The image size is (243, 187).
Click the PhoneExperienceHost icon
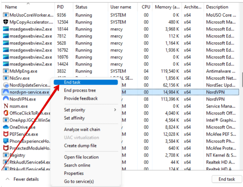6,141
